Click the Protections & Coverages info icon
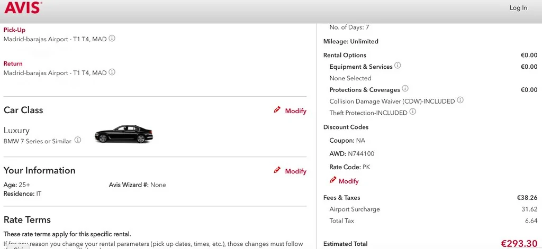 pyautogui.click(x=405, y=89)
